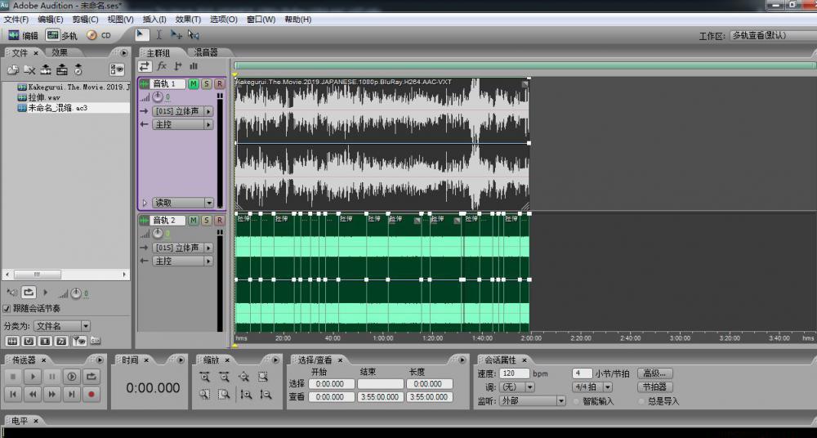Viewport: 817px width, 438px height.
Task: Open Track 1 input [01S] 立体声 dropdown
Action: click(182, 111)
